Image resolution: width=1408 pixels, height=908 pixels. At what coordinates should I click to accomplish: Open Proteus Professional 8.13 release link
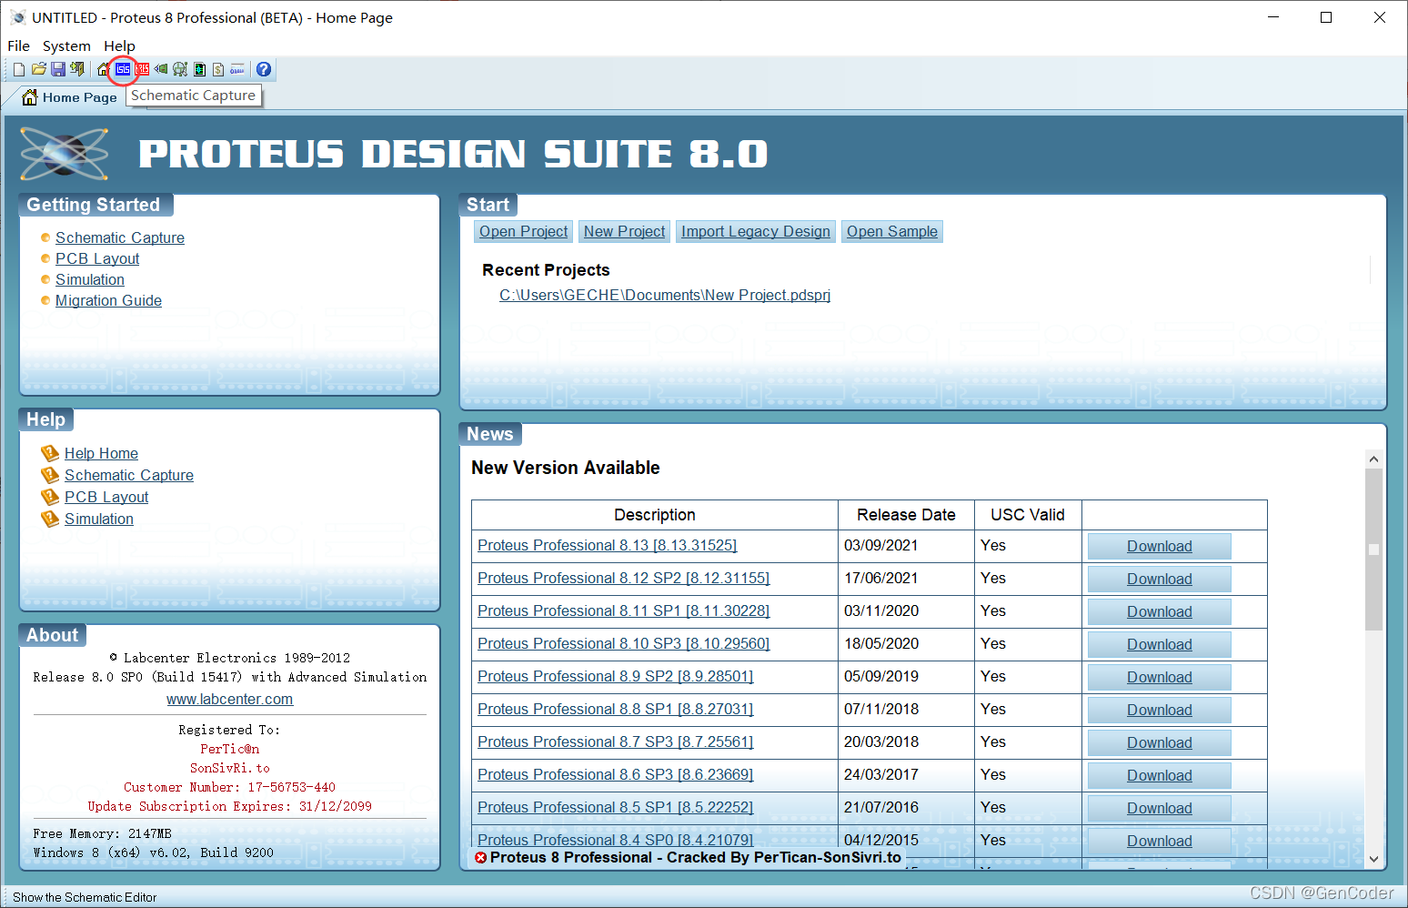pos(608,545)
